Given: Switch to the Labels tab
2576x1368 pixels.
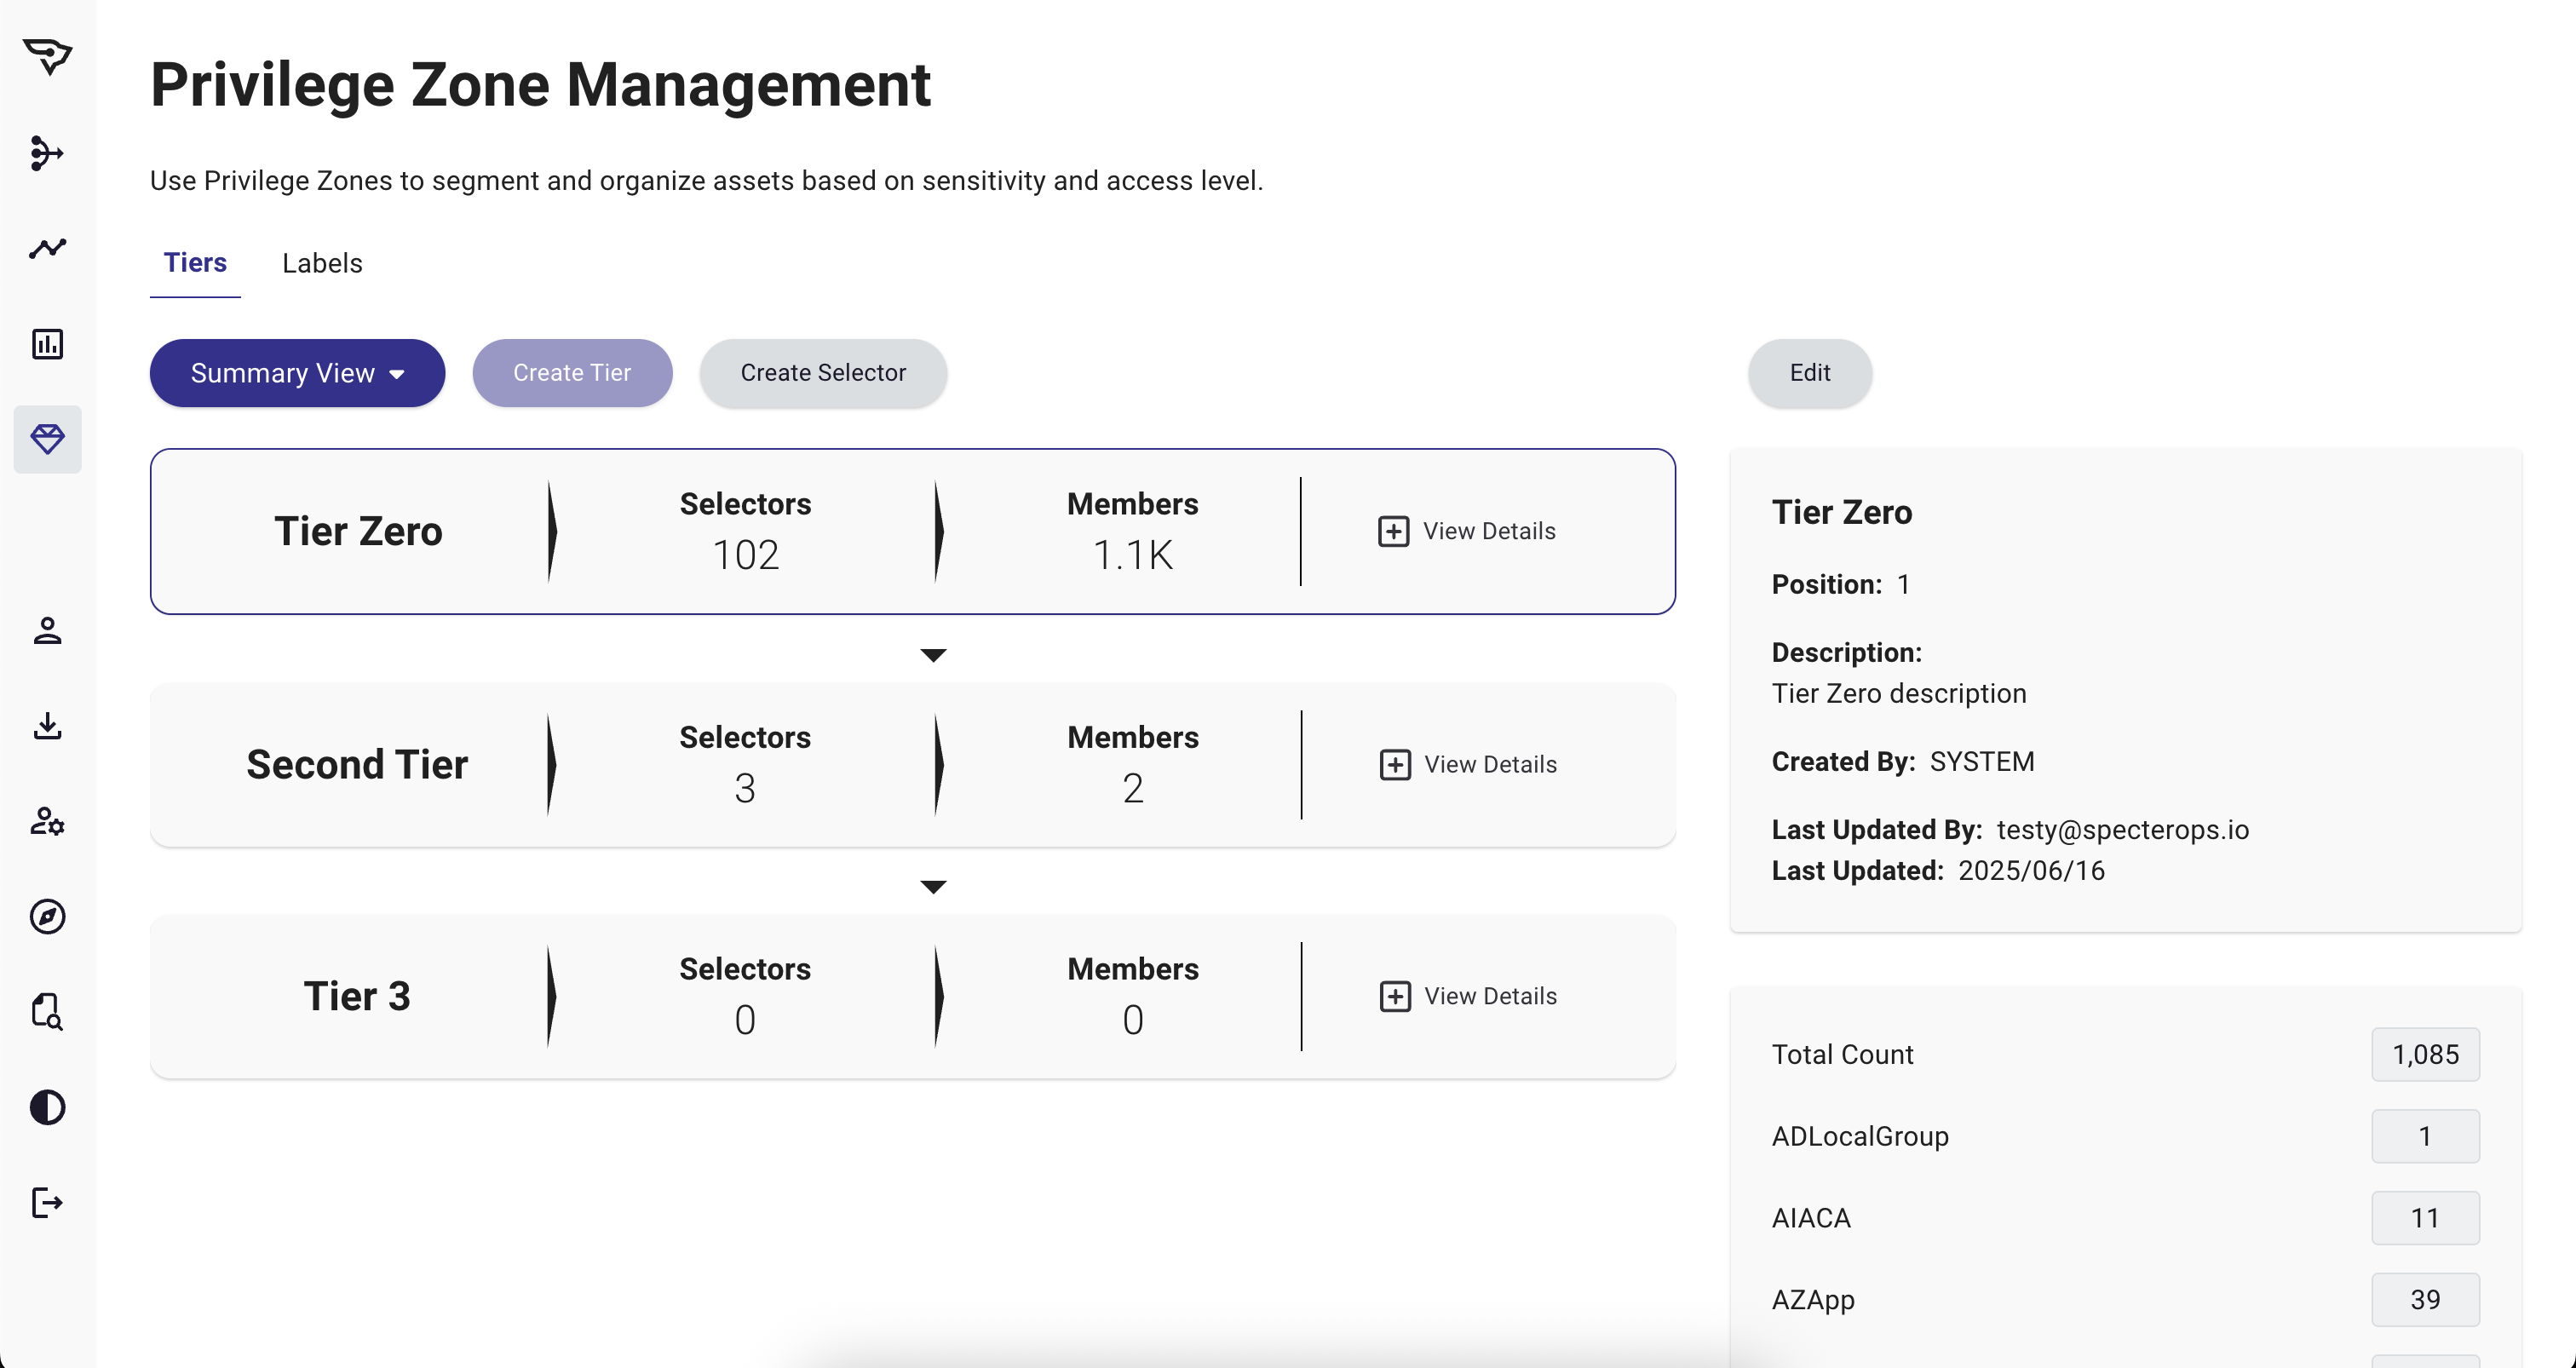Looking at the screenshot, I should coord(321,263).
